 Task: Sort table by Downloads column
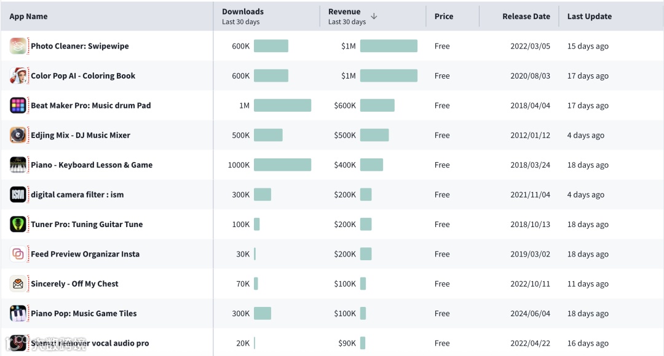[243, 12]
